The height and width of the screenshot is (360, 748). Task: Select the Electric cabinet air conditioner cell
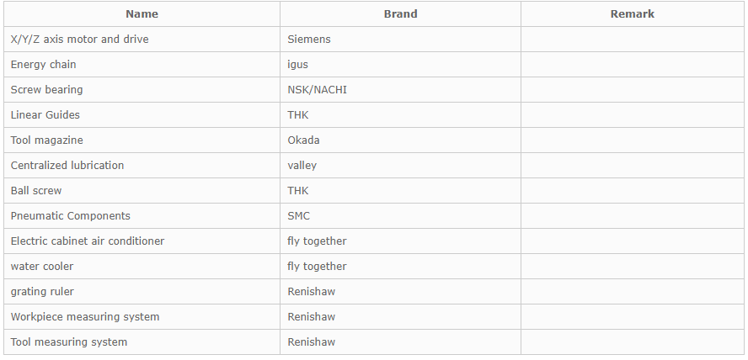142,241
